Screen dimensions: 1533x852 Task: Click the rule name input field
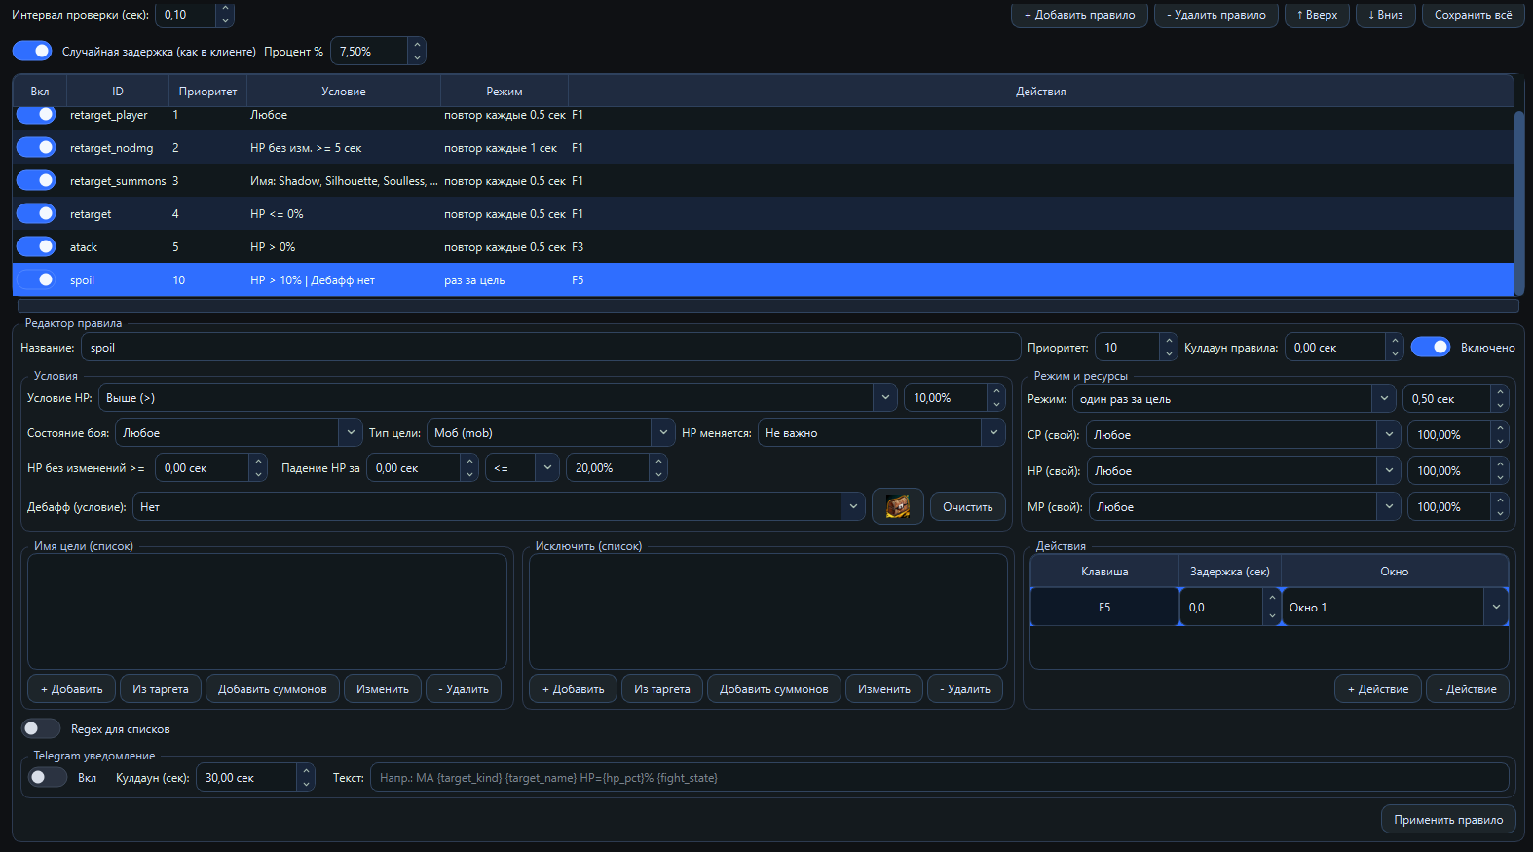pyautogui.click(x=550, y=348)
